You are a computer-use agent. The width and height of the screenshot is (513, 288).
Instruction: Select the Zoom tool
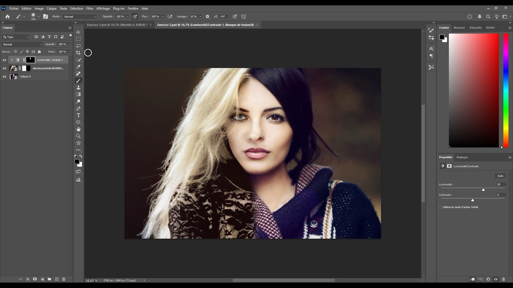point(78,136)
